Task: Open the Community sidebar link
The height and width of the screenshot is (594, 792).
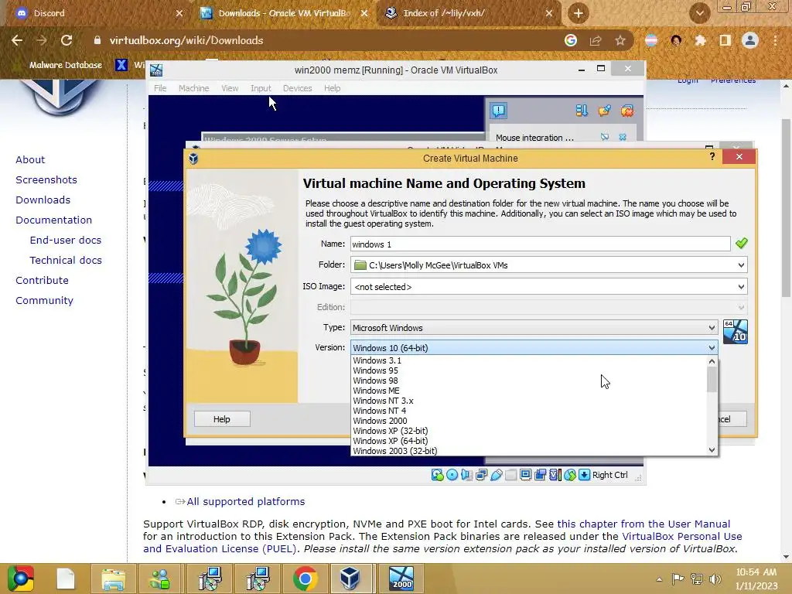Action: coord(44,301)
